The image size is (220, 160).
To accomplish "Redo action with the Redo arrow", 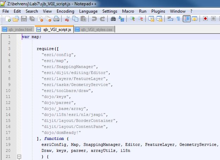I will pyautogui.click(x=102, y=19).
